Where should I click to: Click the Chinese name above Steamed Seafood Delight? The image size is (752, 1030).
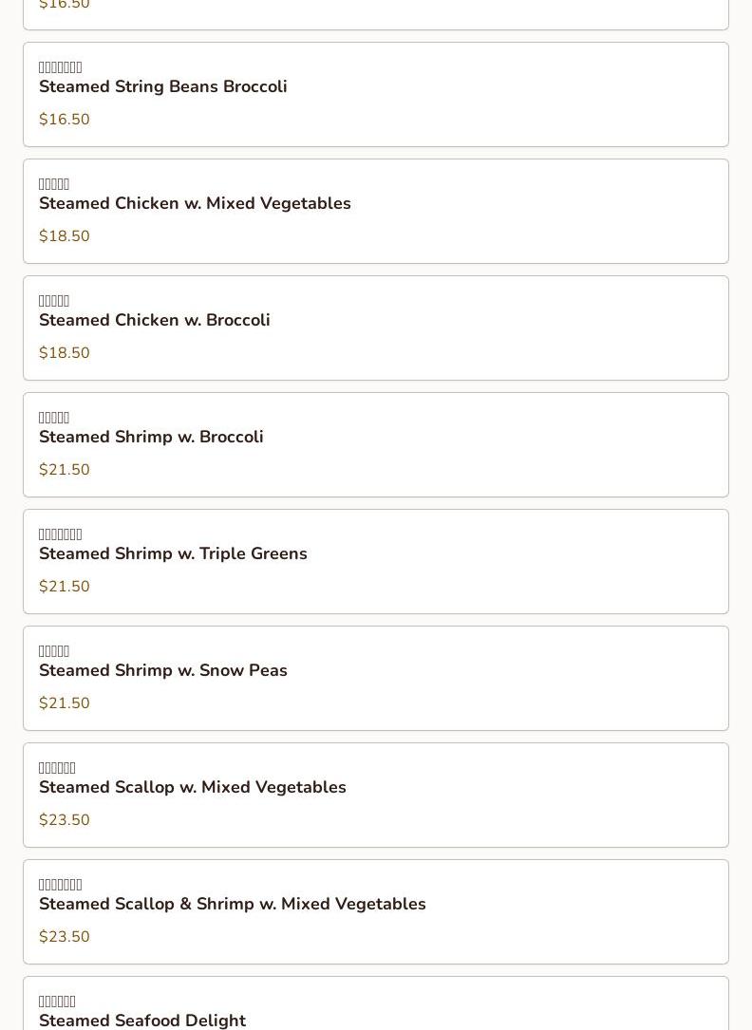pos(57,1002)
